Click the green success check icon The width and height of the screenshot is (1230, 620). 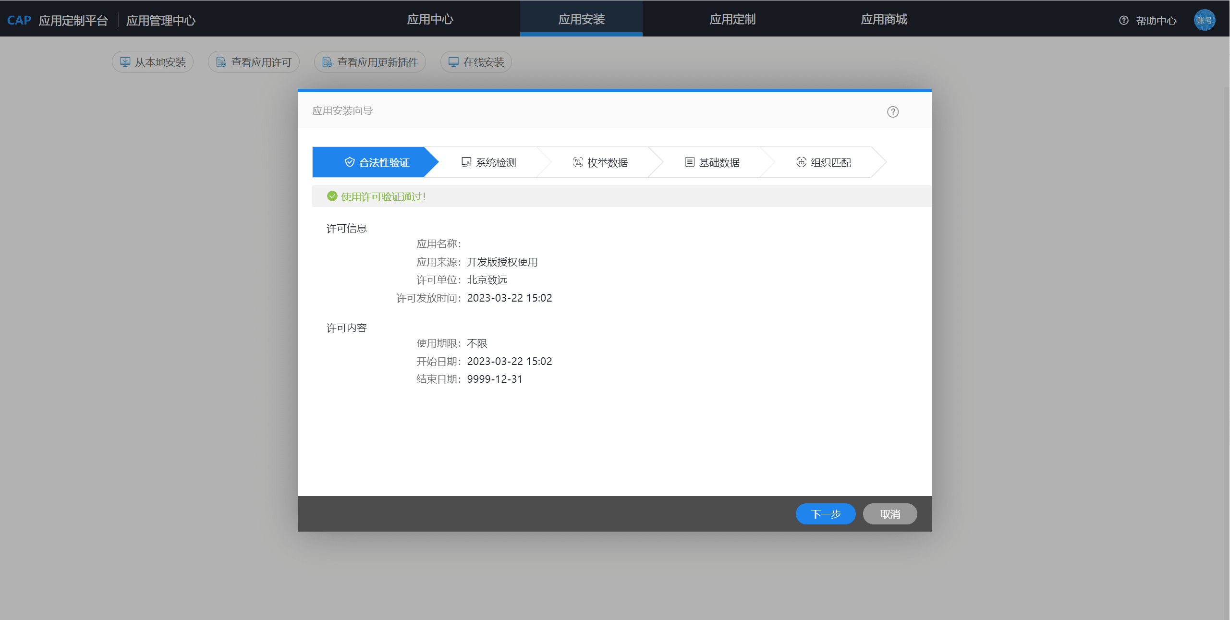332,196
